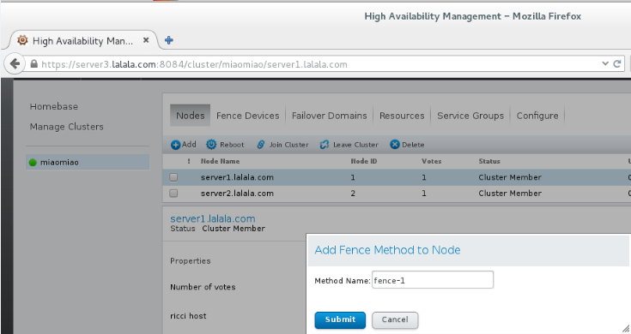Click the Reboot toolbar label
This screenshot has width=631, height=334.
click(x=232, y=145)
